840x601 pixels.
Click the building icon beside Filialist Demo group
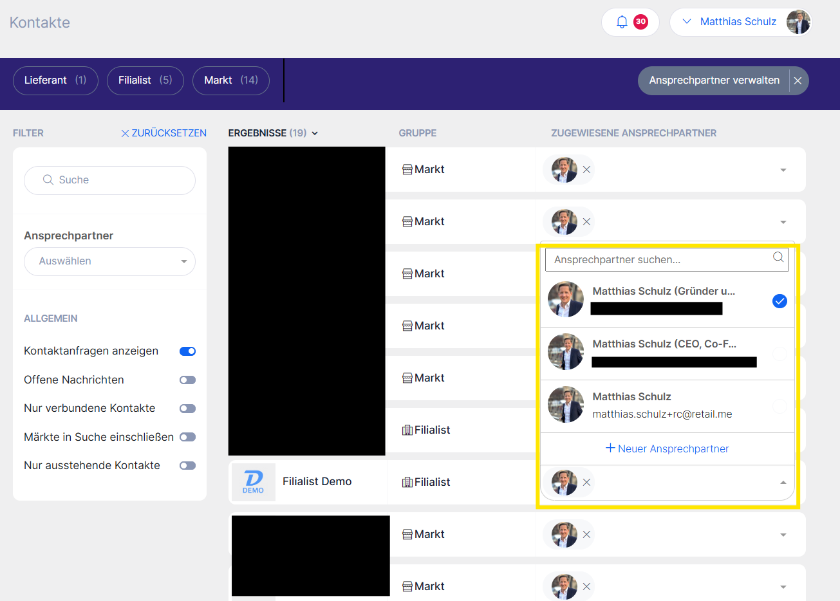407,482
